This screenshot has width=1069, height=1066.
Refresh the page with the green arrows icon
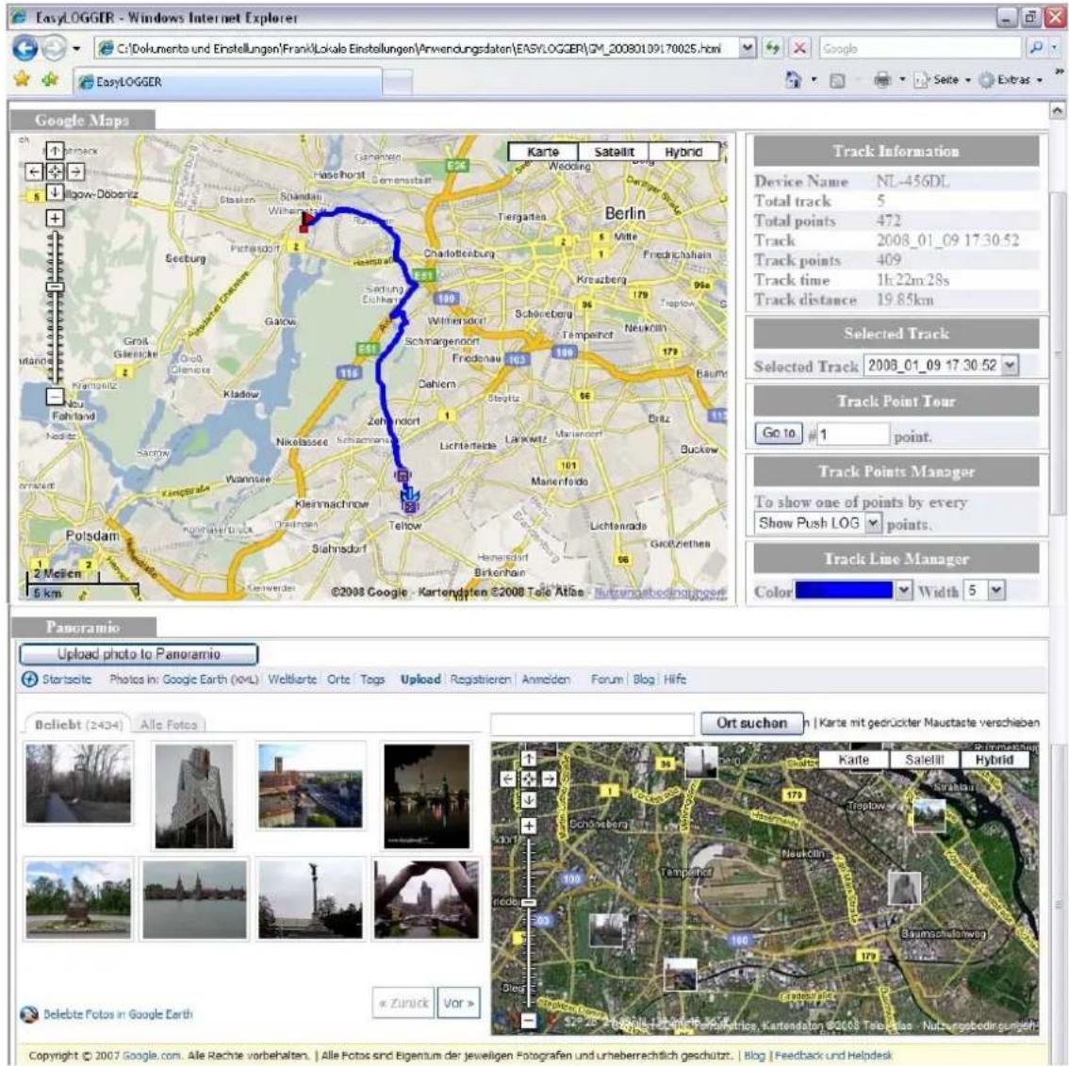772,48
